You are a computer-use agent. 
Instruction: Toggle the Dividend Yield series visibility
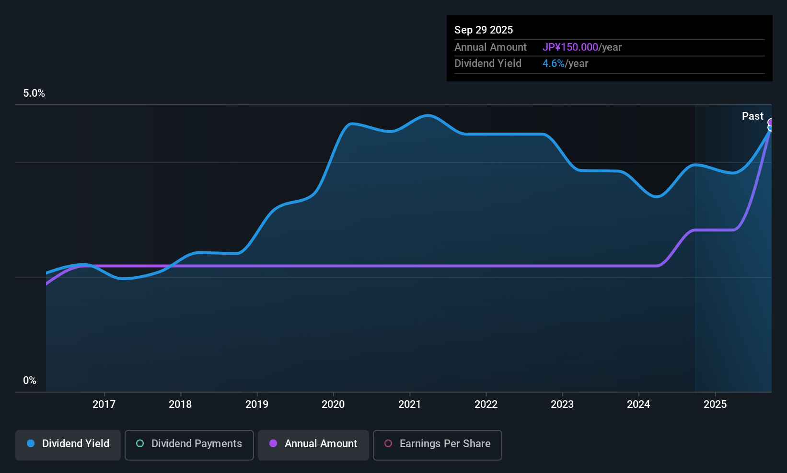coord(68,444)
